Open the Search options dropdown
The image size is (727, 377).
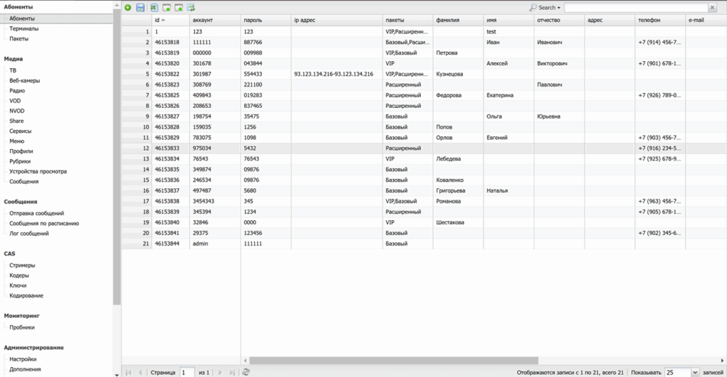coord(545,8)
